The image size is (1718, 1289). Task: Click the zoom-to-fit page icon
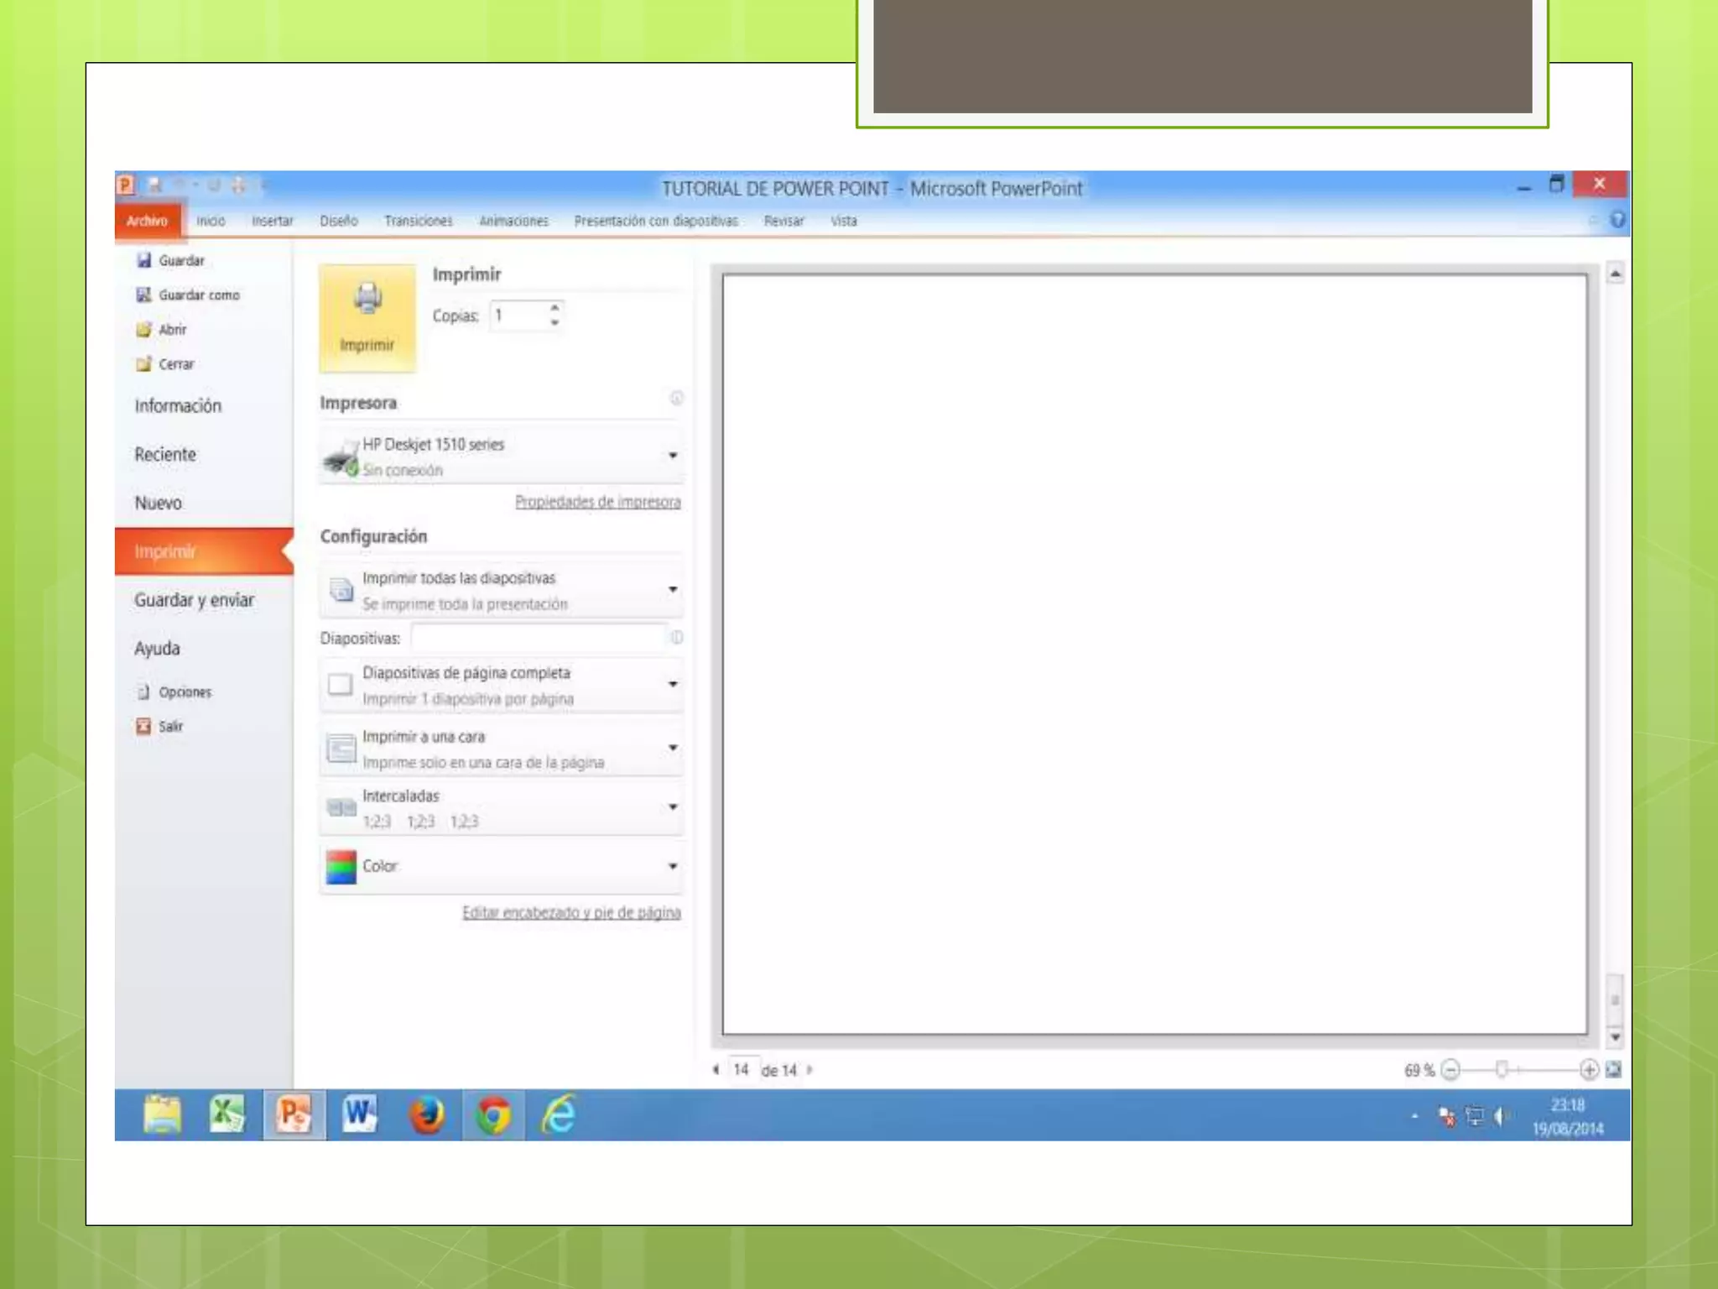pyautogui.click(x=1613, y=1069)
